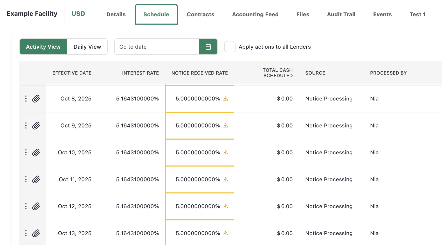
Task: Open the Events tab
Action: coord(382,15)
